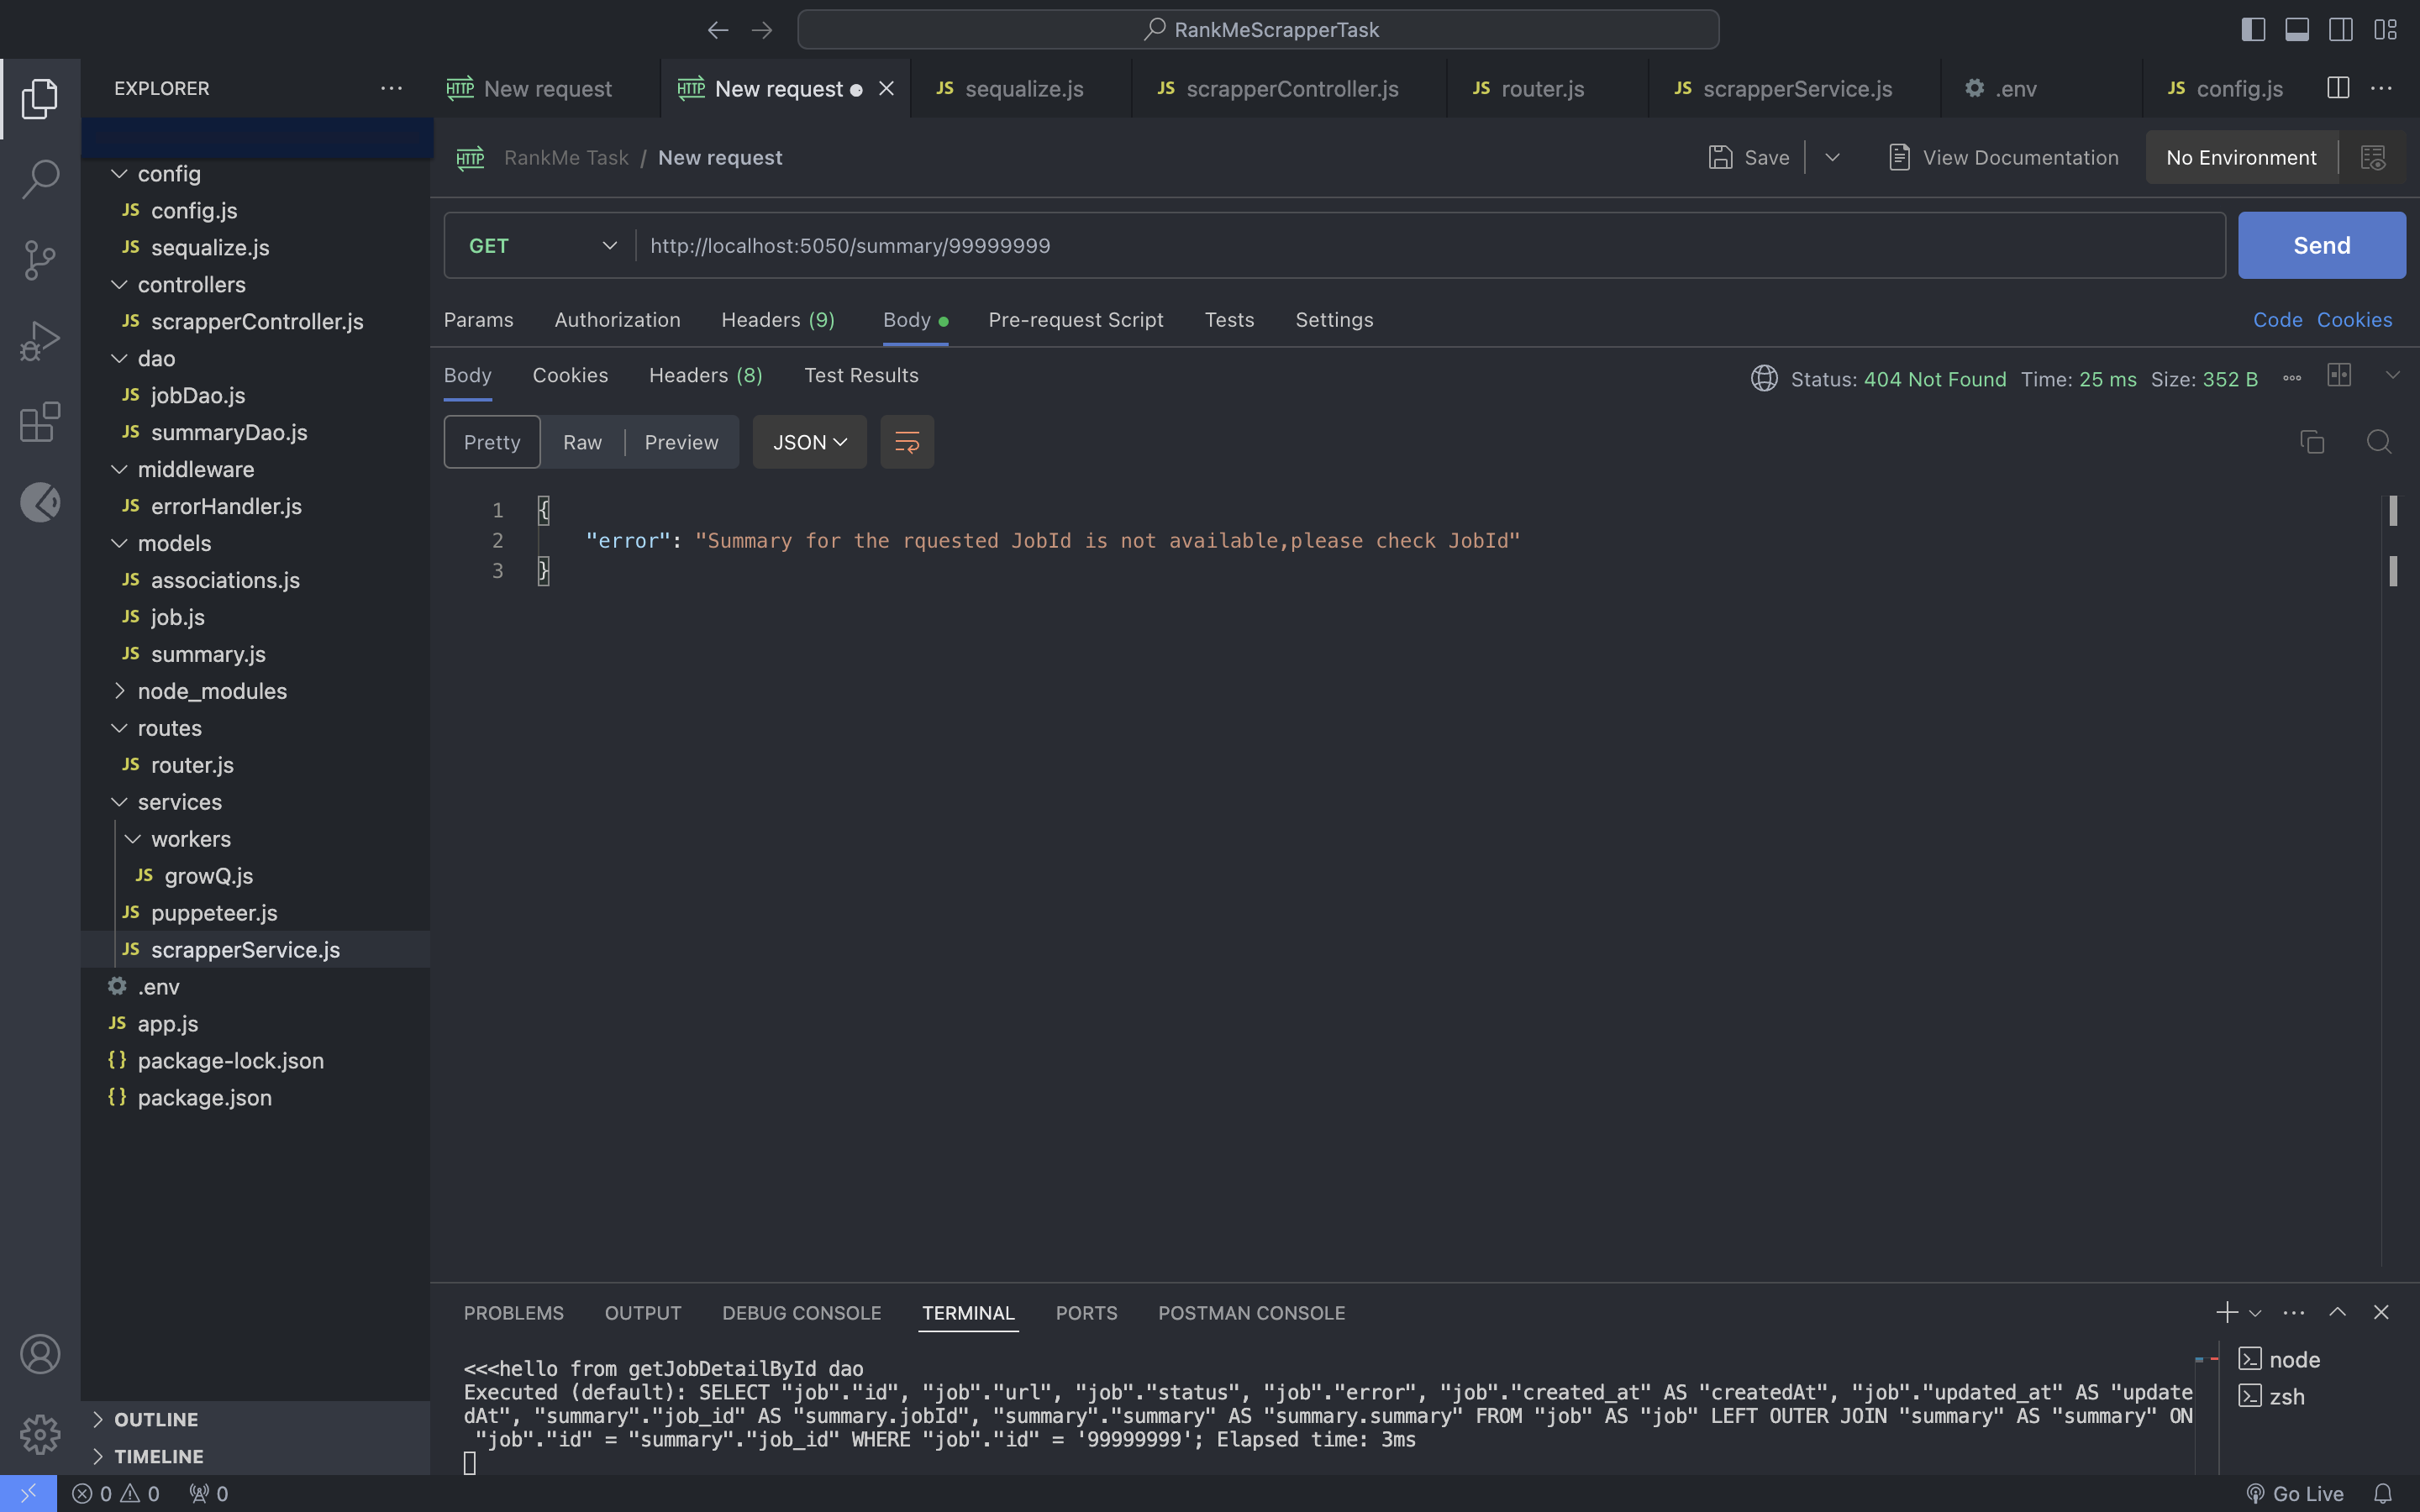
Task: Open the POSTMAN CONSOLE panel tab
Action: click(1251, 1313)
